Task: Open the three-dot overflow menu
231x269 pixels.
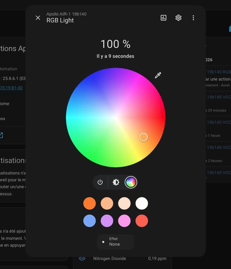Action: [x=193, y=18]
